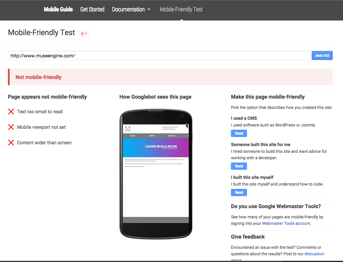Click the Give feedback heading
Viewport: 343px width, 262px height.
(248, 237)
